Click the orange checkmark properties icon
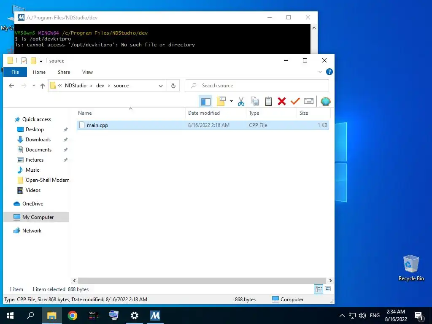Screen dimensions: 432x324 pyautogui.click(x=295, y=101)
